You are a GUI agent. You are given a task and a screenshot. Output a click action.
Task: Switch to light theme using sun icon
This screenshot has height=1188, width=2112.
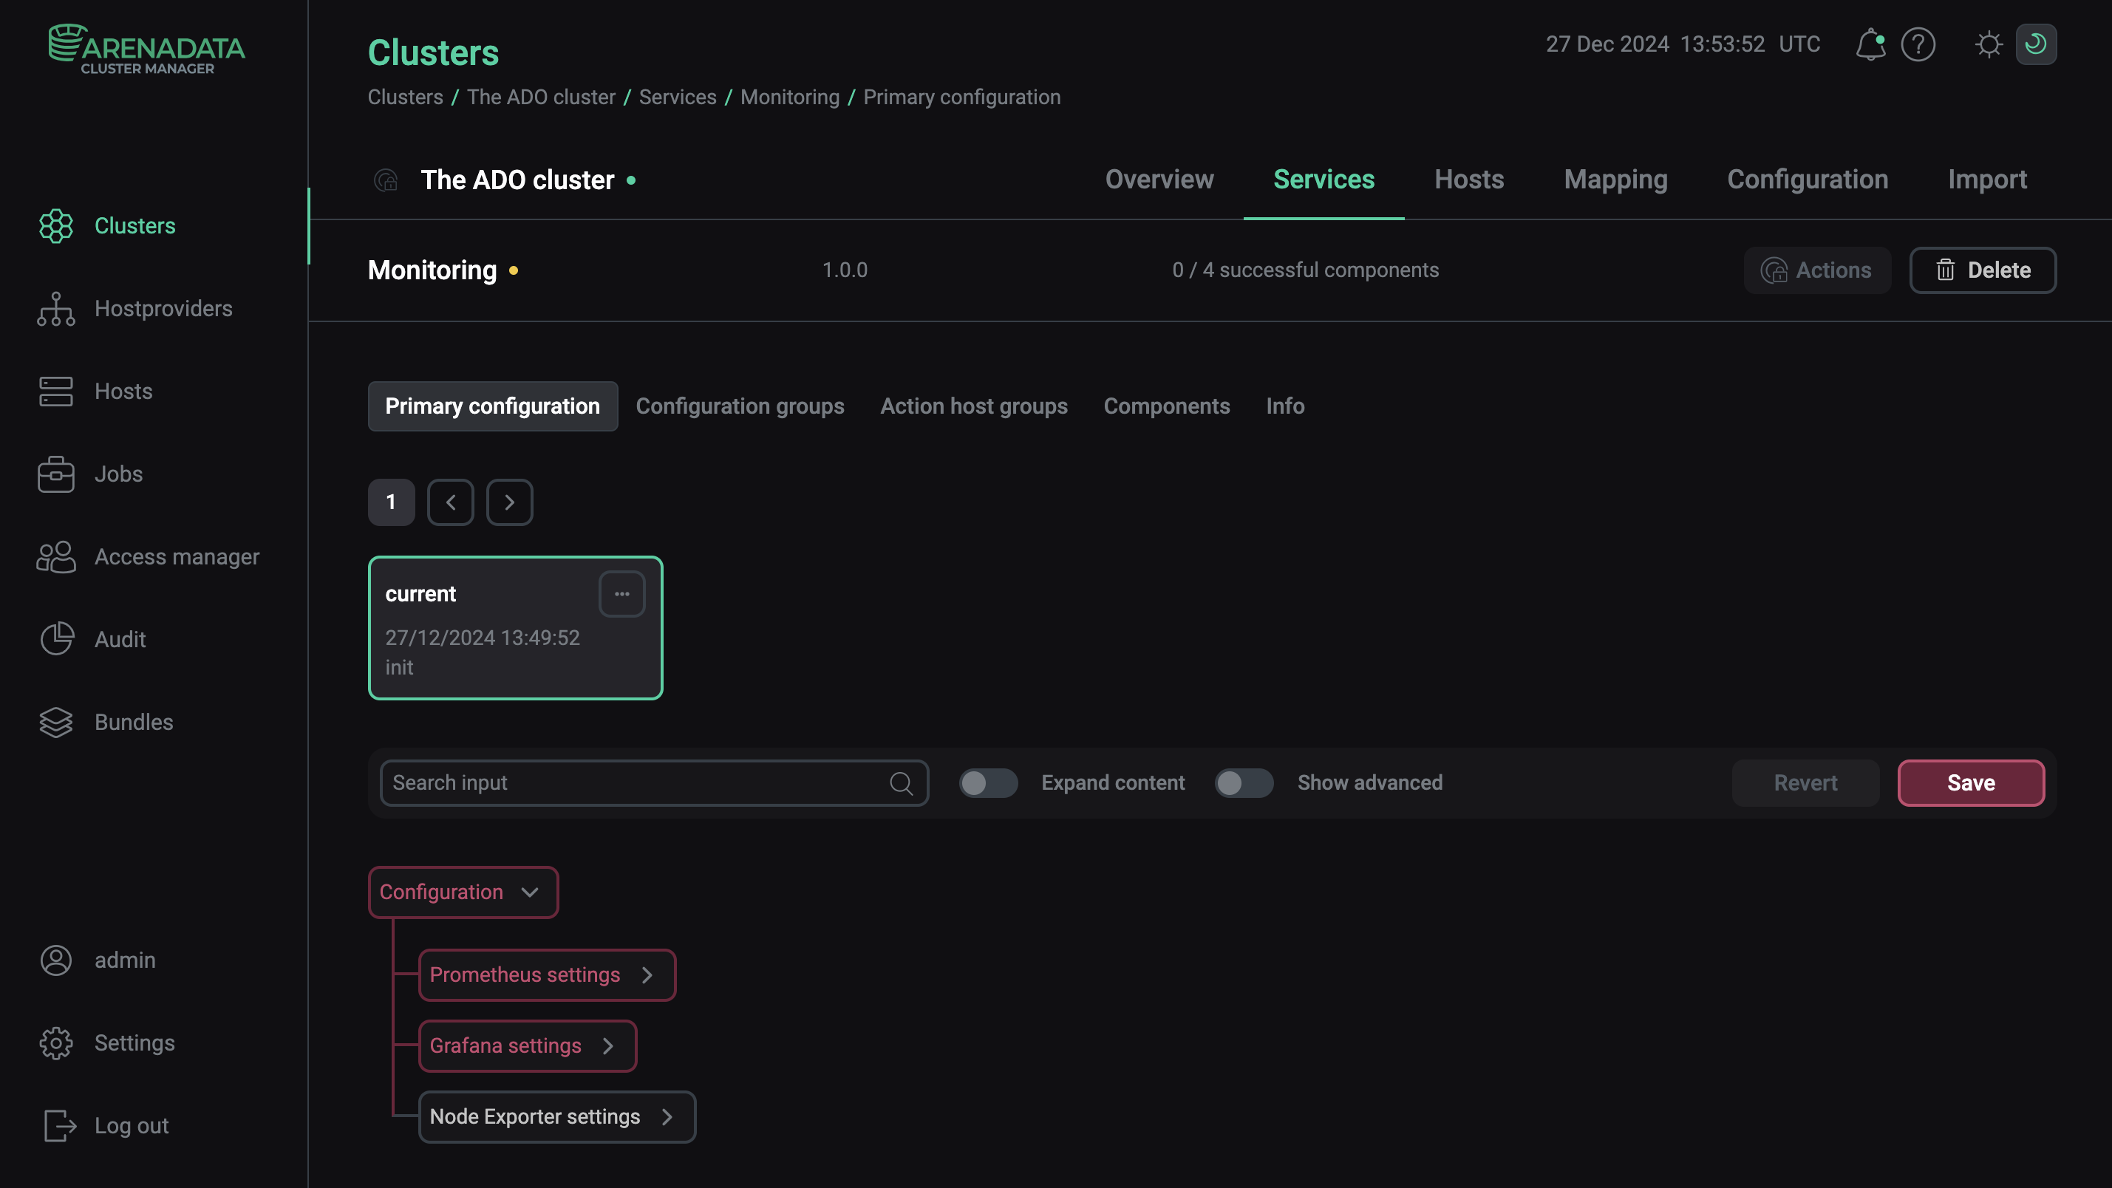click(x=1989, y=44)
